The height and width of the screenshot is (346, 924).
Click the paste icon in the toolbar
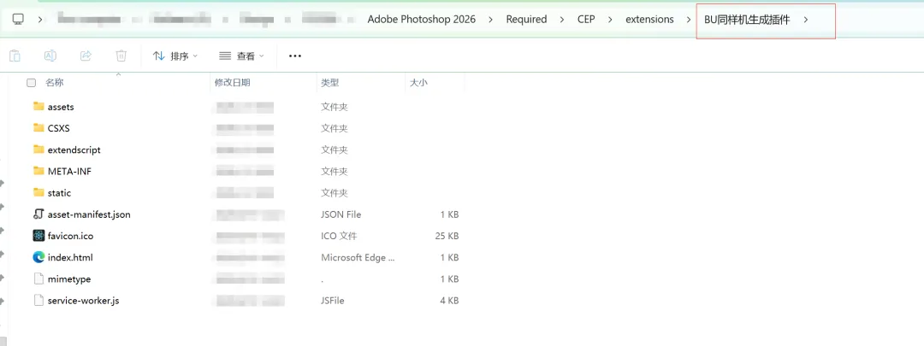coord(15,56)
